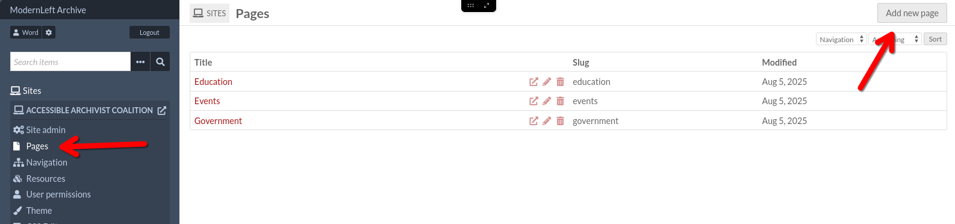The image size is (955, 224).
Task: Select Site admin in sidebar menu
Action: pos(39,130)
